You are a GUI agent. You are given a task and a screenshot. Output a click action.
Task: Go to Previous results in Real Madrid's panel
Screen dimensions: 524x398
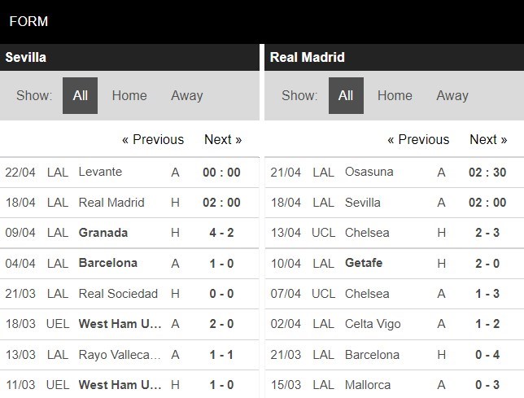[418, 139]
